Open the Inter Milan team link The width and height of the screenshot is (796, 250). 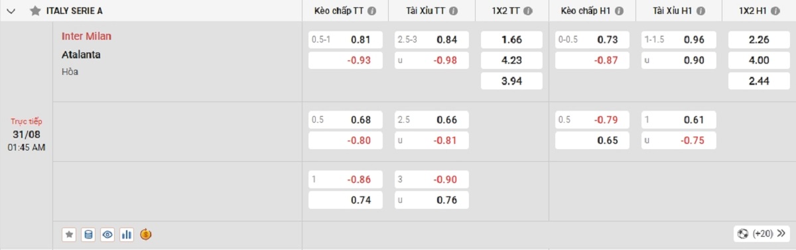(86, 36)
